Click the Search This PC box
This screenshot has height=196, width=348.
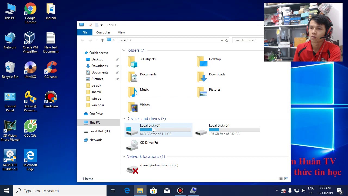tap(248, 40)
